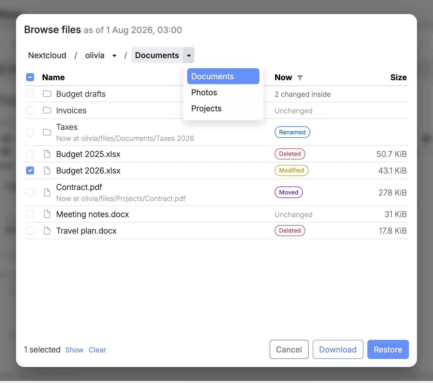Check the Budget drafts checkbox

(30, 94)
